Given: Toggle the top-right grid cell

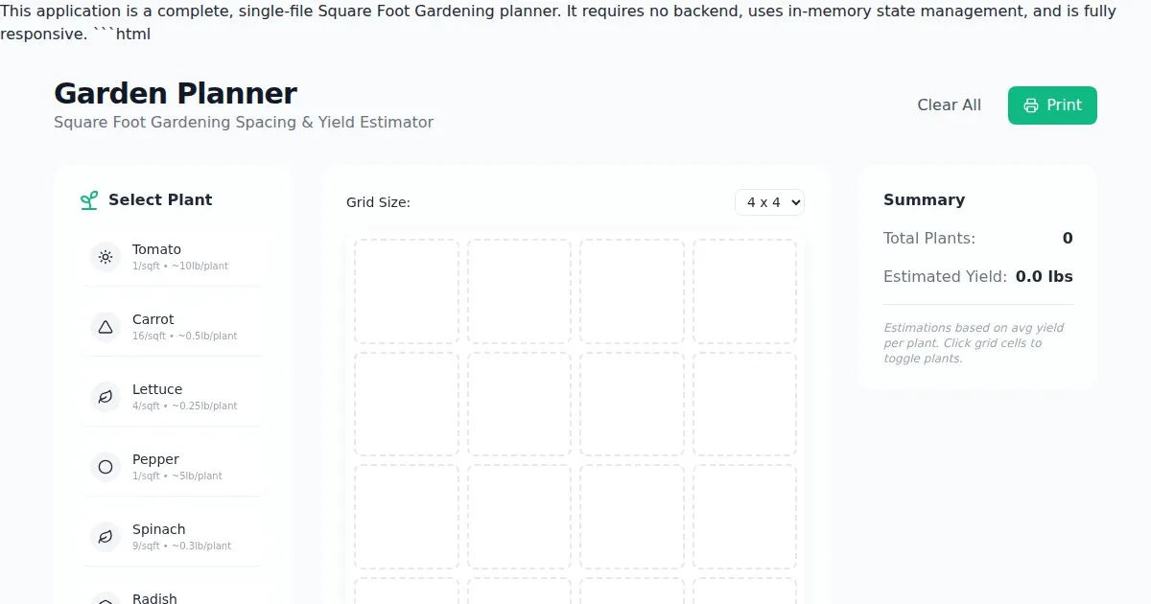Looking at the screenshot, I should [x=744, y=291].
